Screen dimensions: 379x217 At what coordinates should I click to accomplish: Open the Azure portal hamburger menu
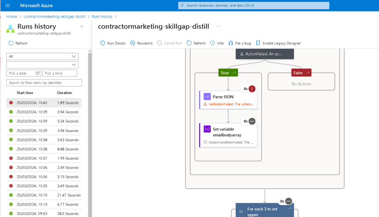[x=7, y=5]
